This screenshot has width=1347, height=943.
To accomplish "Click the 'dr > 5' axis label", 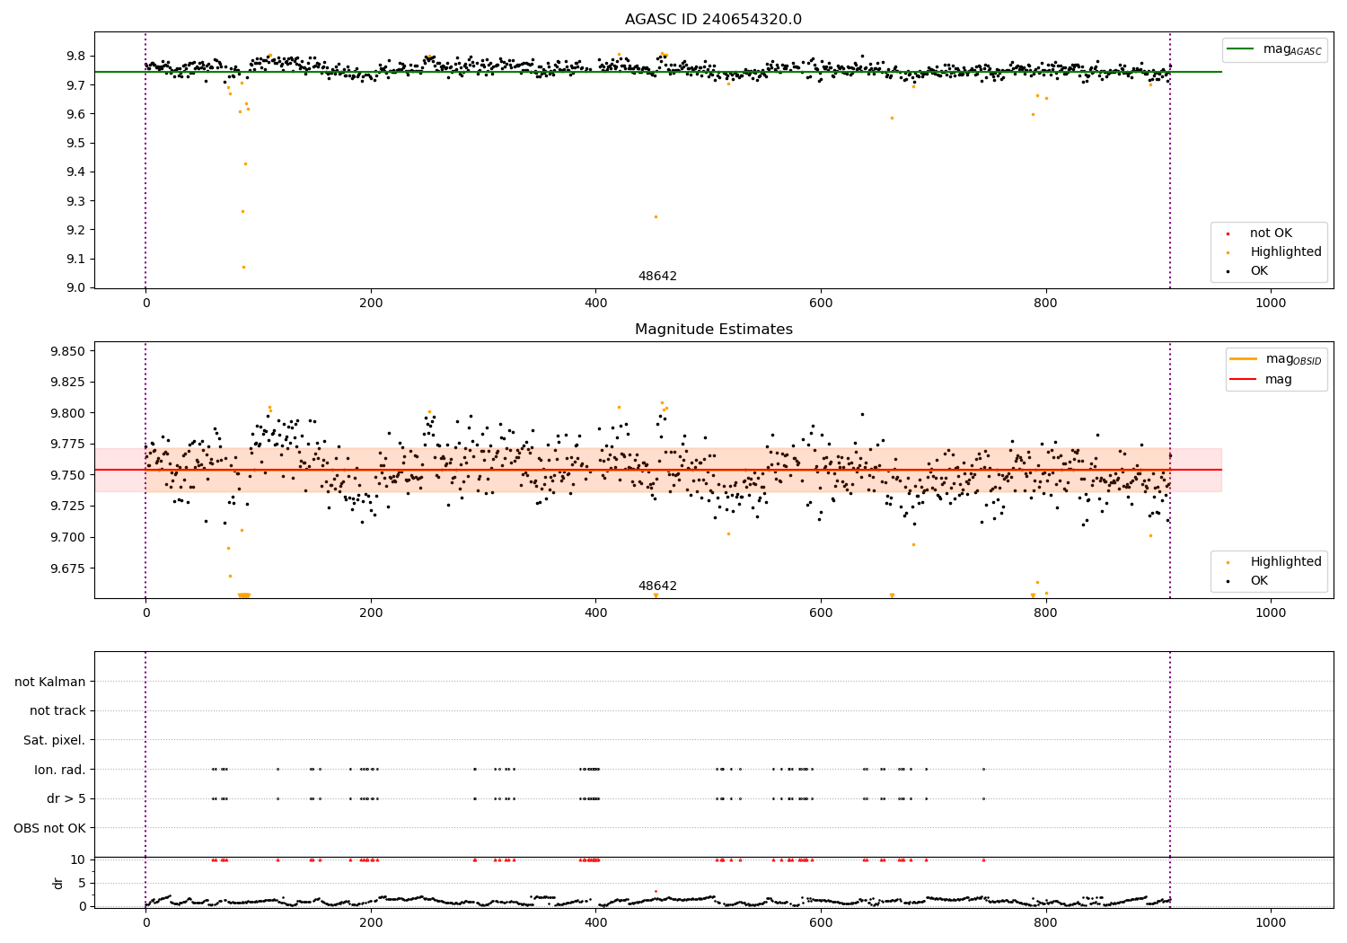I will point(66,799).
